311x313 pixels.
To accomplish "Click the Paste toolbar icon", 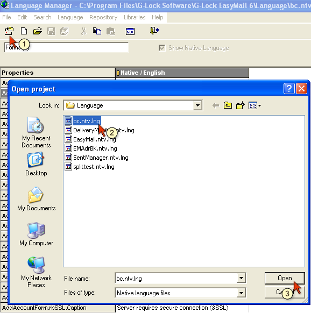I will [x=111, y=31].
